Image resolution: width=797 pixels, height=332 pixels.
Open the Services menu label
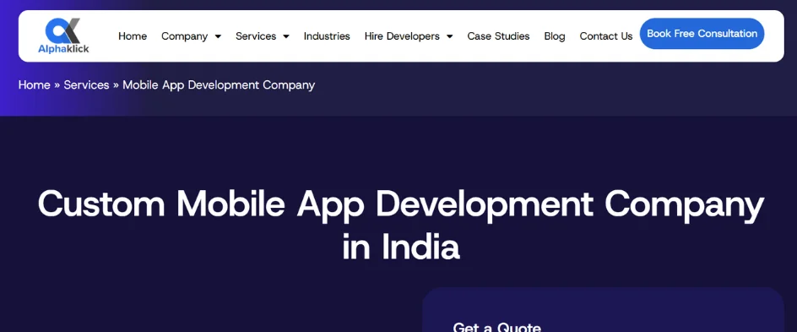click(x=256, y=36)
